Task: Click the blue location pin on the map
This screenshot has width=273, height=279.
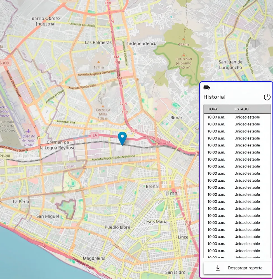Action: pos(122,138)
